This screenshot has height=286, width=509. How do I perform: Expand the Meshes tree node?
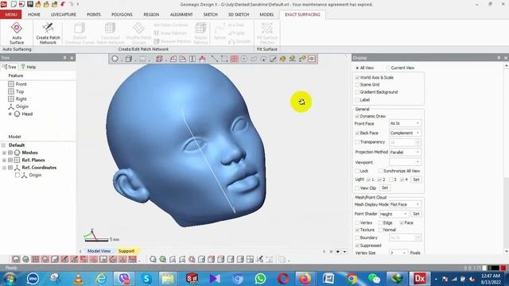4,153
